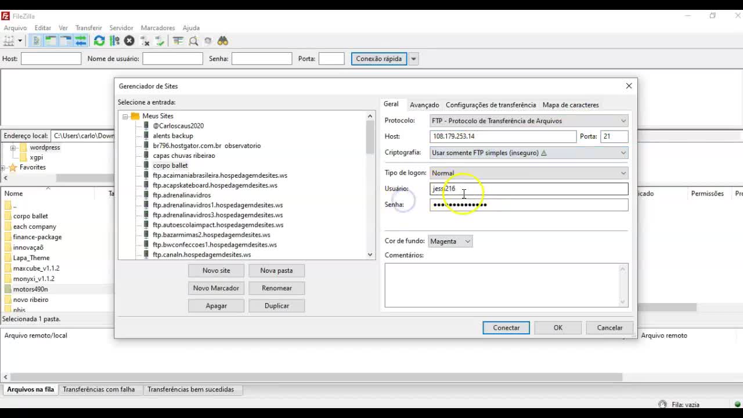Viewport: 743px width, 418px height.
Task: Open the Servidor menu
Action: [121, 28]
